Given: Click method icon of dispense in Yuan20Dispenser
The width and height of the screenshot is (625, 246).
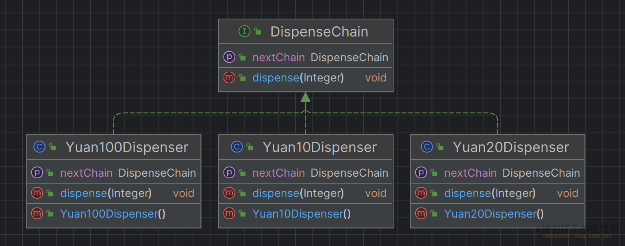Looking at the screenshot, I should click(x=421, y=193).
